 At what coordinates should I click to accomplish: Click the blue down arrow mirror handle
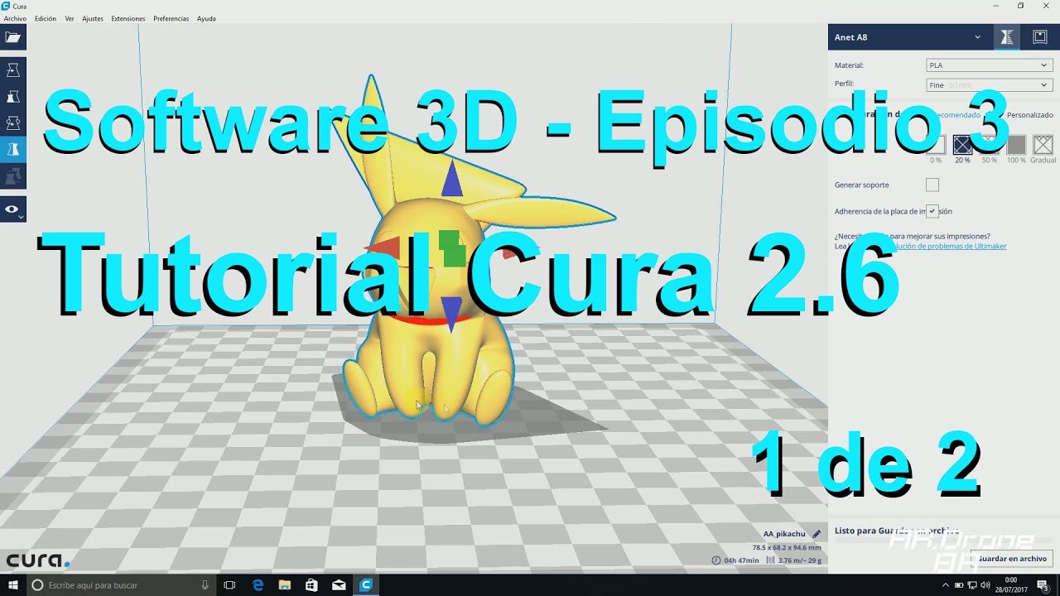[451, 315]
